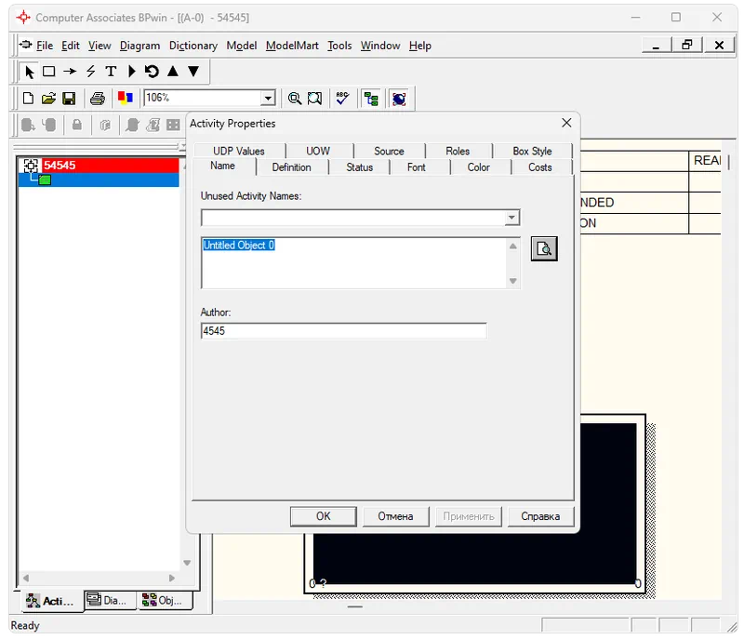Click the ModelMart lock icon
The image size is (744, 639).
pos(77,125)
